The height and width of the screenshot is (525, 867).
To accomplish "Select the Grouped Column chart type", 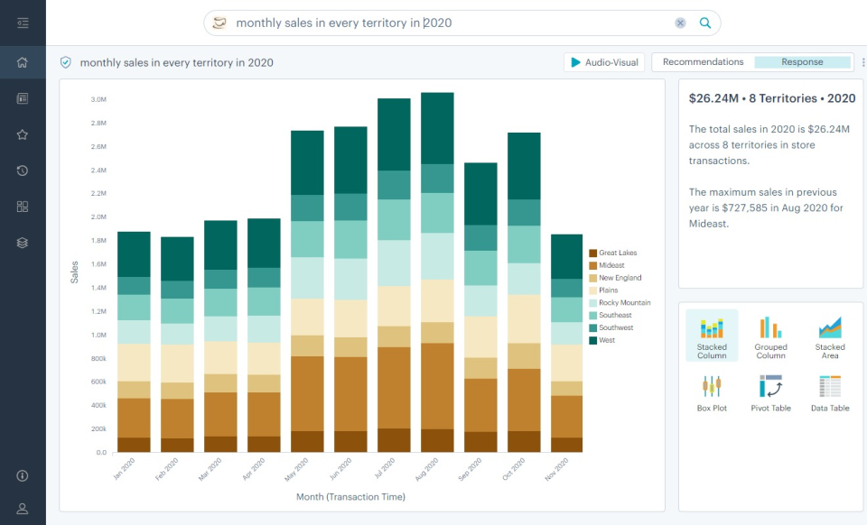I will (770, 337).
